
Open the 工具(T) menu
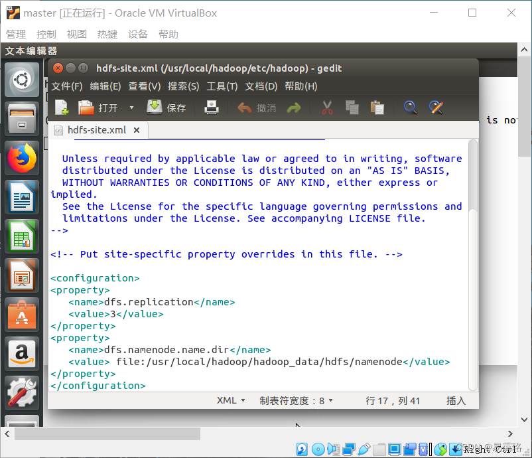222,86
